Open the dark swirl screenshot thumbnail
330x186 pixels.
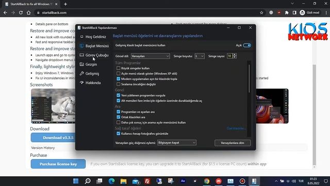[x=272, y=106]
